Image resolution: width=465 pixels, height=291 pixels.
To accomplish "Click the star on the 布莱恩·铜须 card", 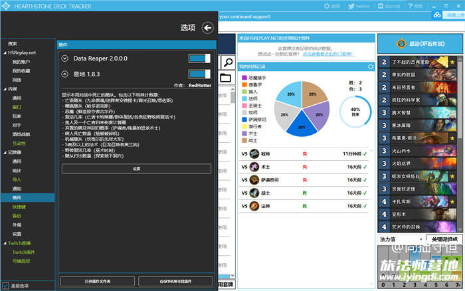I will (452, 138).
